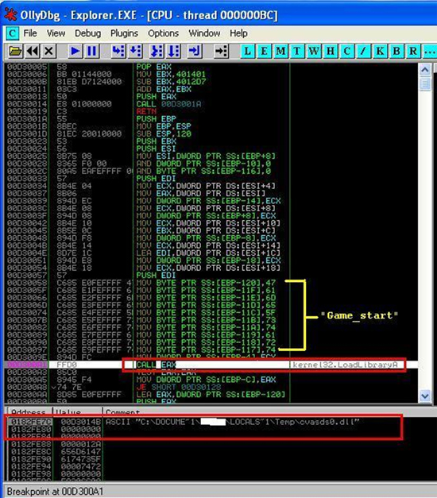Open Call stack with K button

pyautogui.click(x=380, y=51)
